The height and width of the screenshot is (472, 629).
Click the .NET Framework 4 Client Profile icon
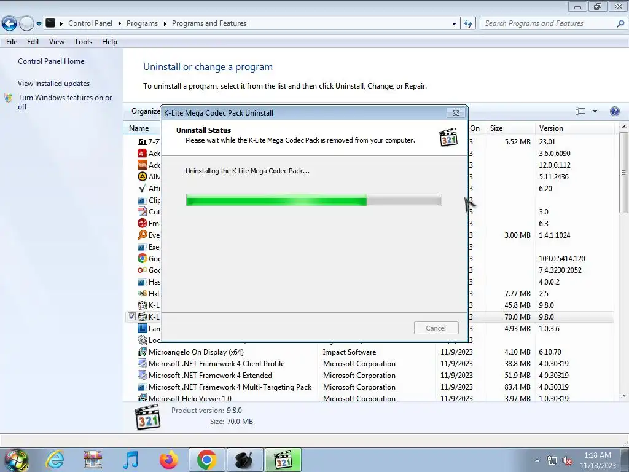(x=142, y=364)
